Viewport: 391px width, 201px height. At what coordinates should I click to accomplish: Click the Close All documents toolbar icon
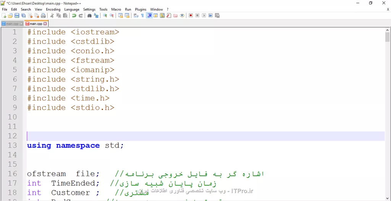point(37,16)
